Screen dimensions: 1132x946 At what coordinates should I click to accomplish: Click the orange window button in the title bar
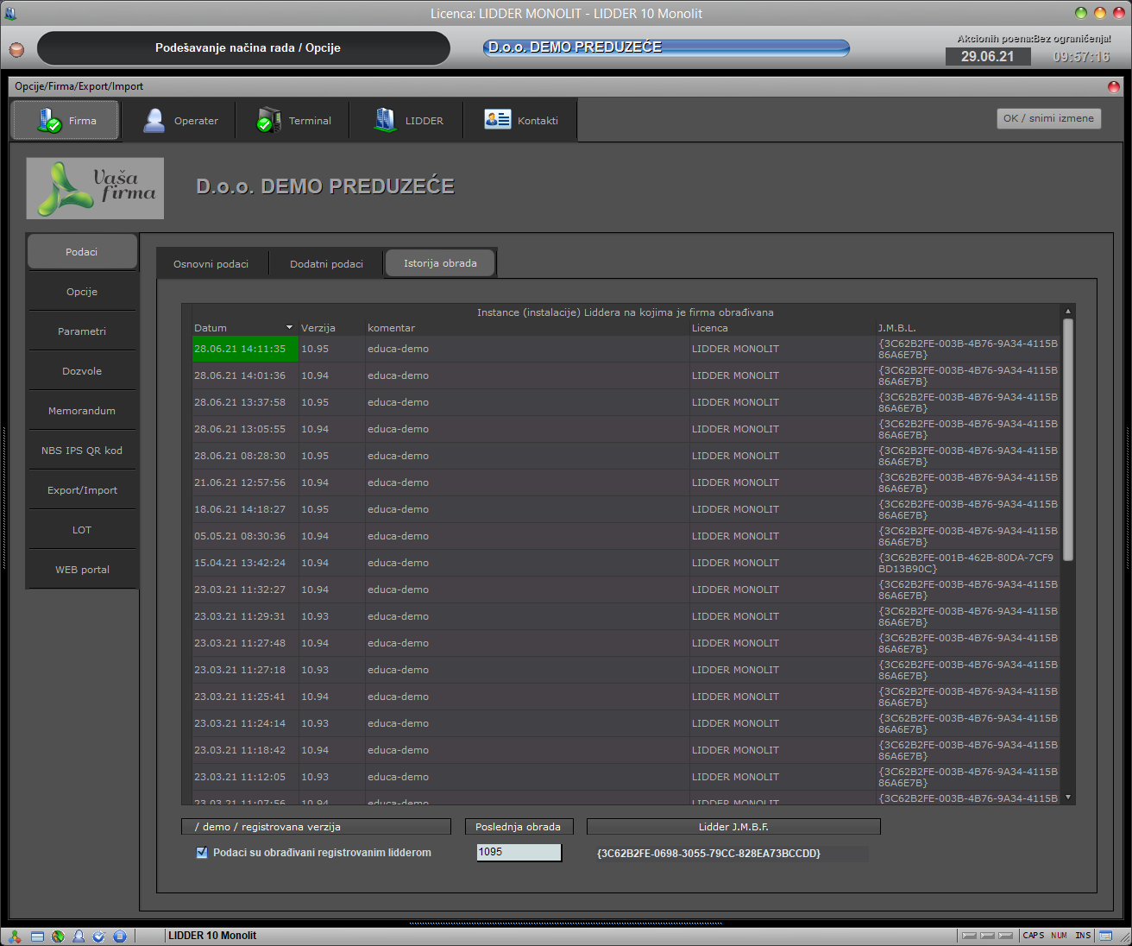[1100, 13]
